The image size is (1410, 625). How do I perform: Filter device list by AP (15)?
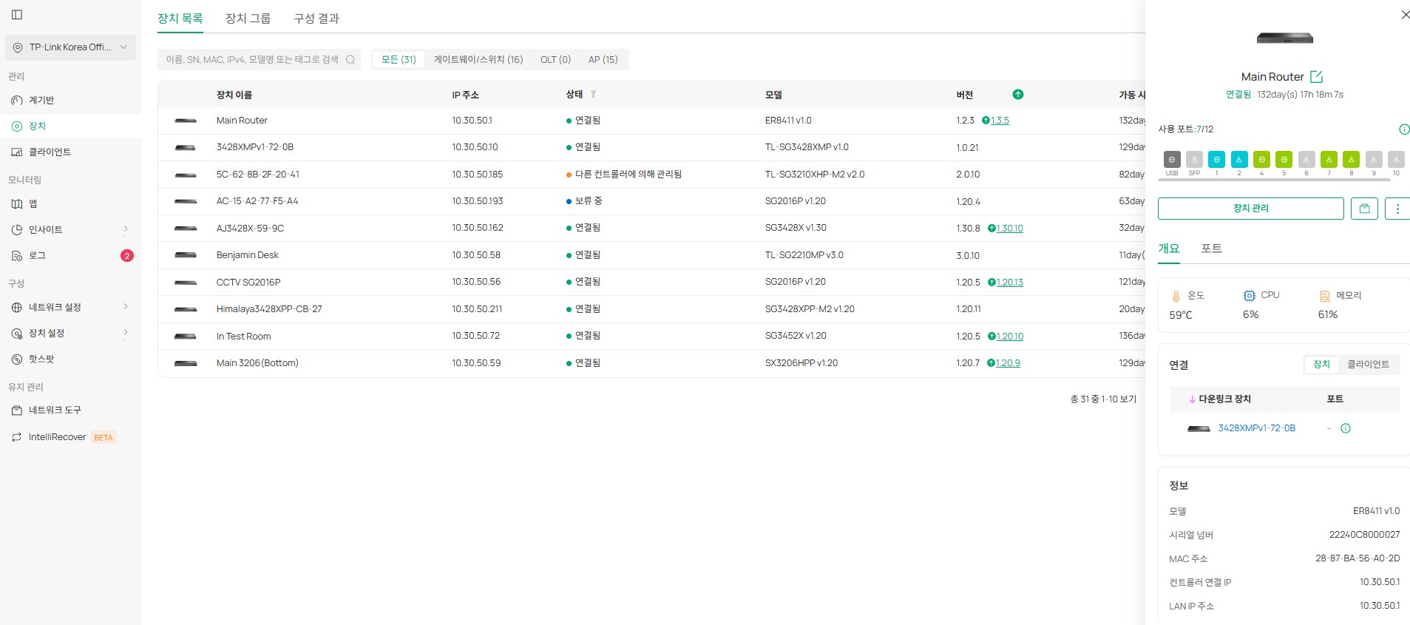click(x=603, y=60)
